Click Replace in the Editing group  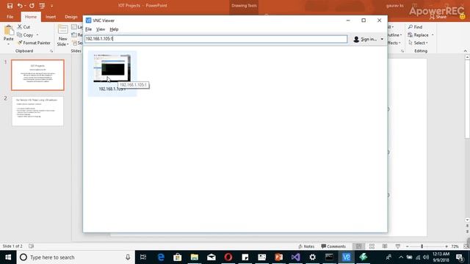[418, 35]
